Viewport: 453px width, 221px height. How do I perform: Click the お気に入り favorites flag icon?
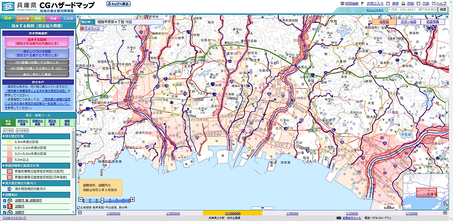click(x=363, y=3)
